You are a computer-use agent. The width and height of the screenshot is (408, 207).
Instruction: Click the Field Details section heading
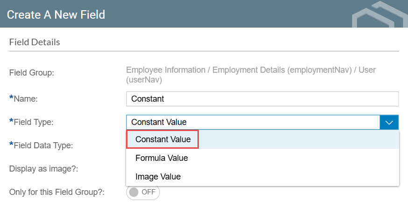coord(35,42)
